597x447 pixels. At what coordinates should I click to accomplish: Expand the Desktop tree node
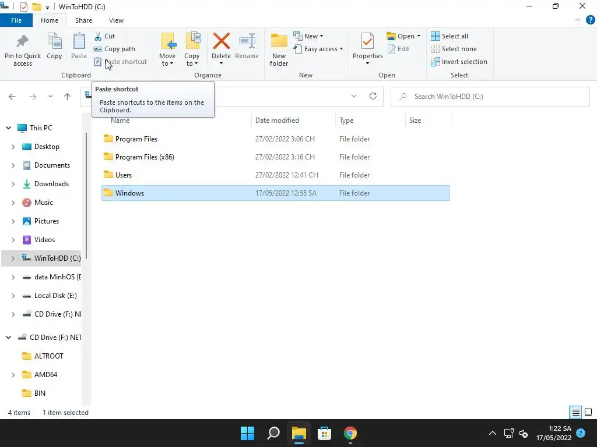pyautogui.click(x=13, y=147)
